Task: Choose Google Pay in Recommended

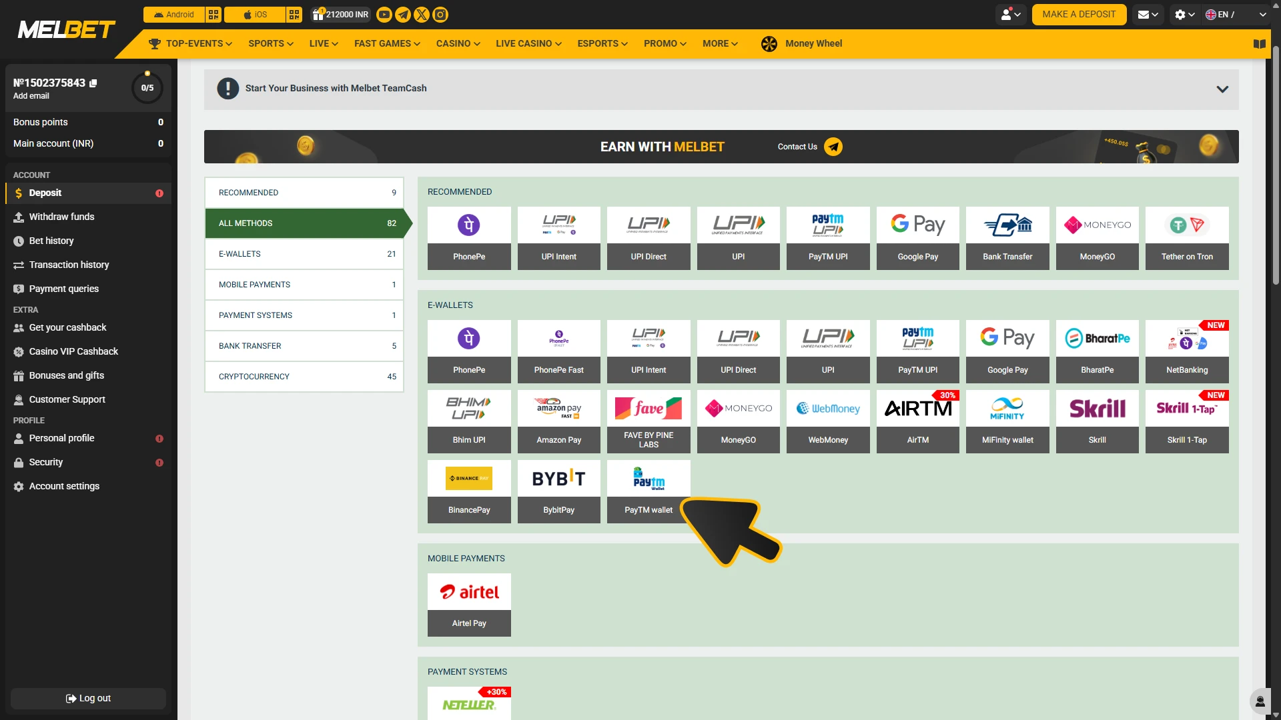Action: tap(918, 238)
